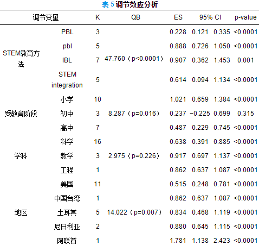Select ES value 1.781 for 阿联酋
The width and height of the screenshot is (259, 245).
[x=178, y=241]
